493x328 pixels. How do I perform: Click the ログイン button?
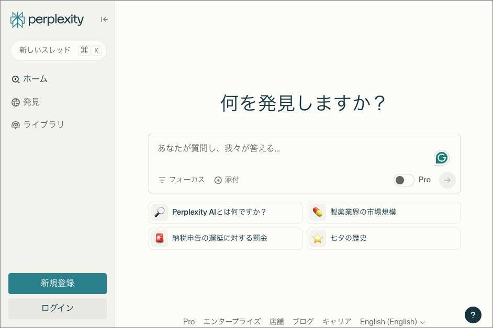point(58,308)
